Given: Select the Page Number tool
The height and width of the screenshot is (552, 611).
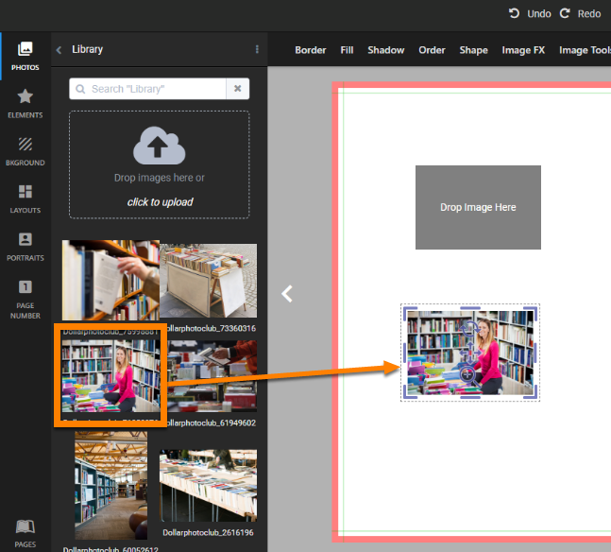Looking at the screenshot, I should (x=25, y=298).
